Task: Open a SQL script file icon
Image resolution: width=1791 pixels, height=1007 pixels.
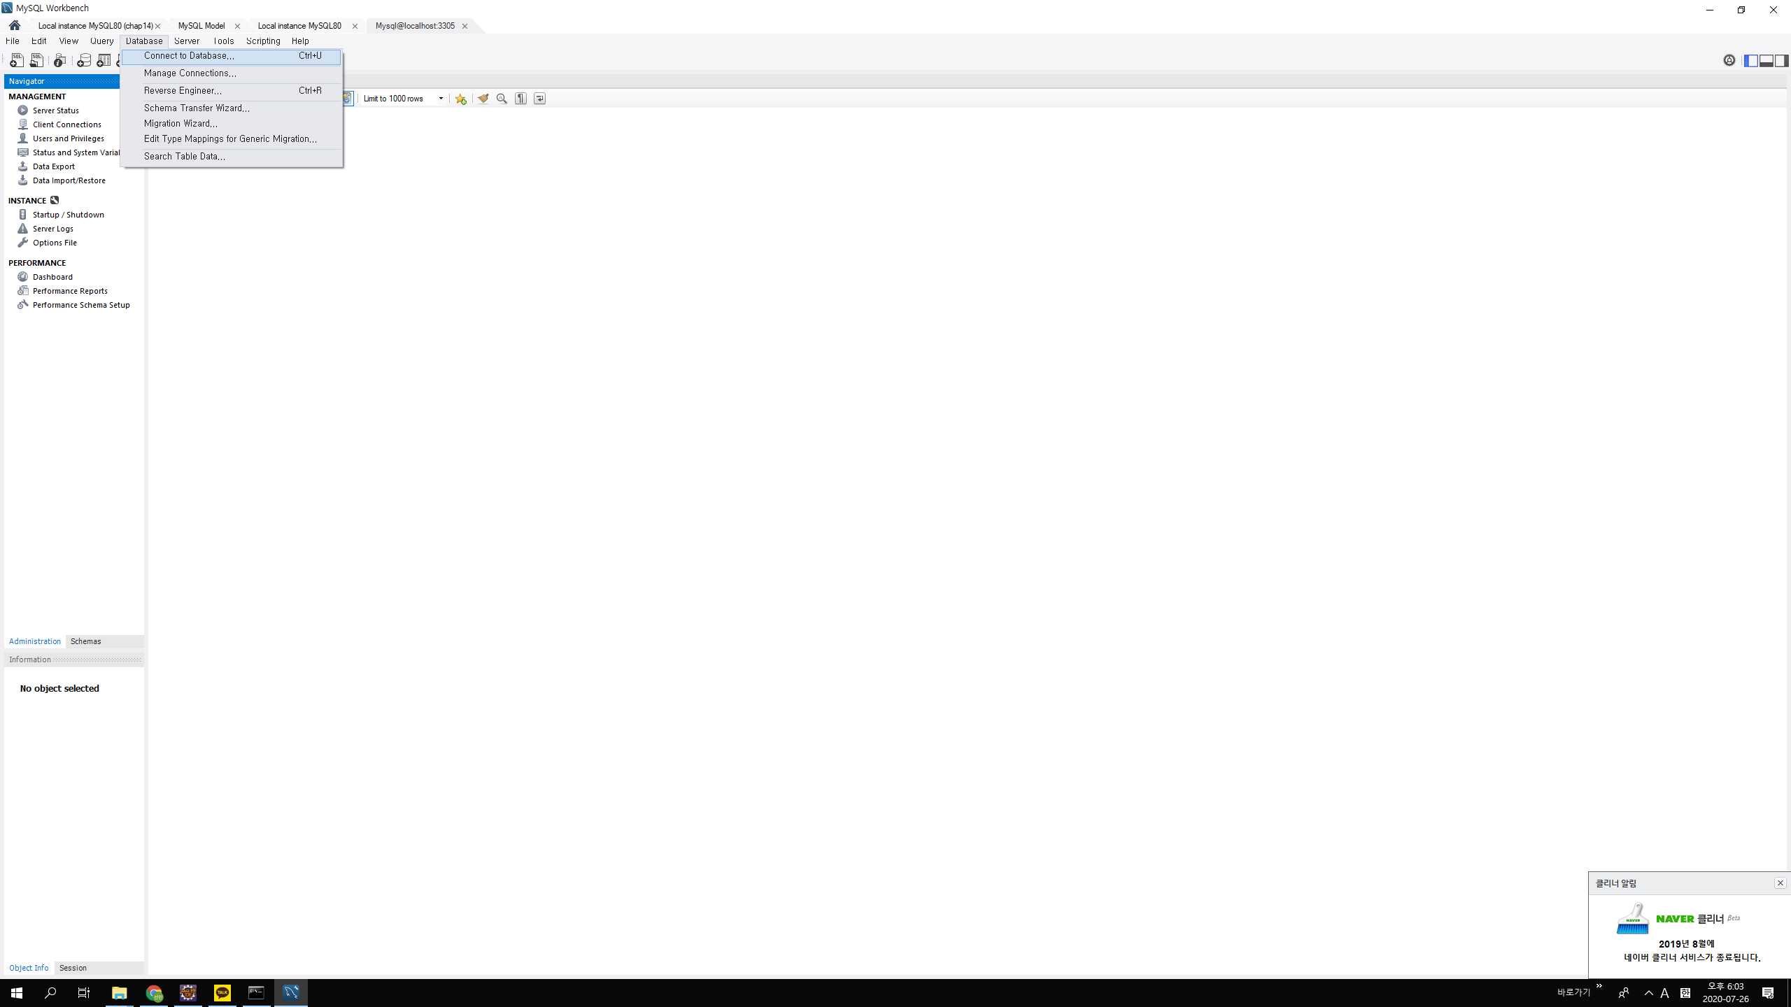Action: coord(36,61)
